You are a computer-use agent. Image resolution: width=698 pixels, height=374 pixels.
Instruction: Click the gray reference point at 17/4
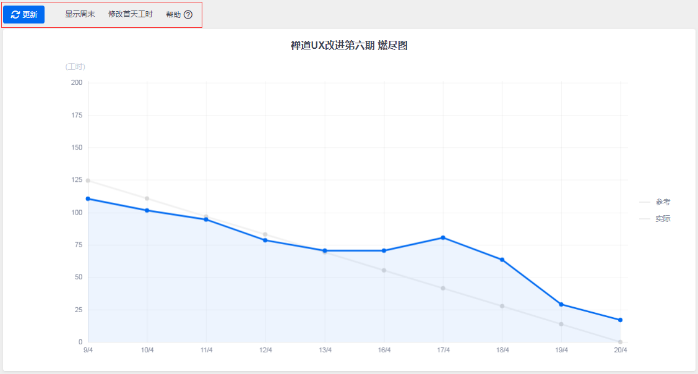[443, 288]
